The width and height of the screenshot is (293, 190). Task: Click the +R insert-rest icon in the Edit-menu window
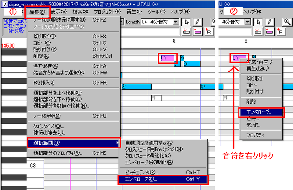pyautogui.click(x=209, y=32)
